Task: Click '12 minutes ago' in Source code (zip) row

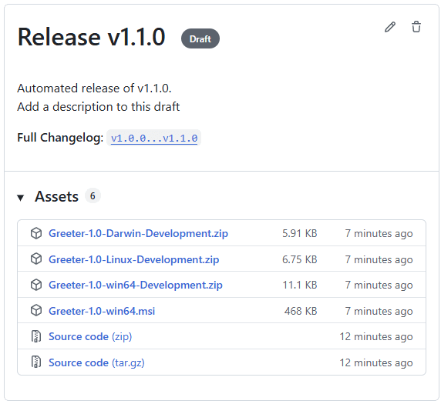Action: click(x=376, y=336)
